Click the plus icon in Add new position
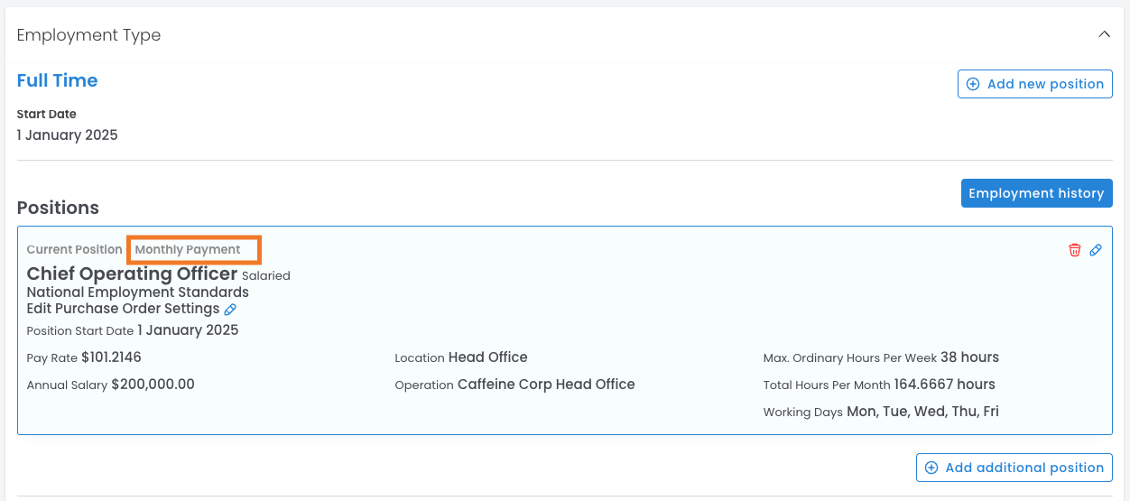The height and width of the screenshot is (501, 1130). (x=973, y=84)
